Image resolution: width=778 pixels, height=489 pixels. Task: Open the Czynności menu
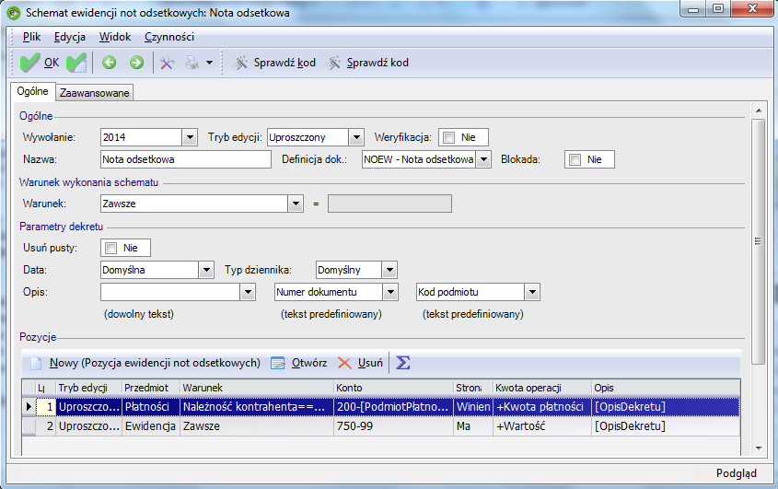(169, 37)
